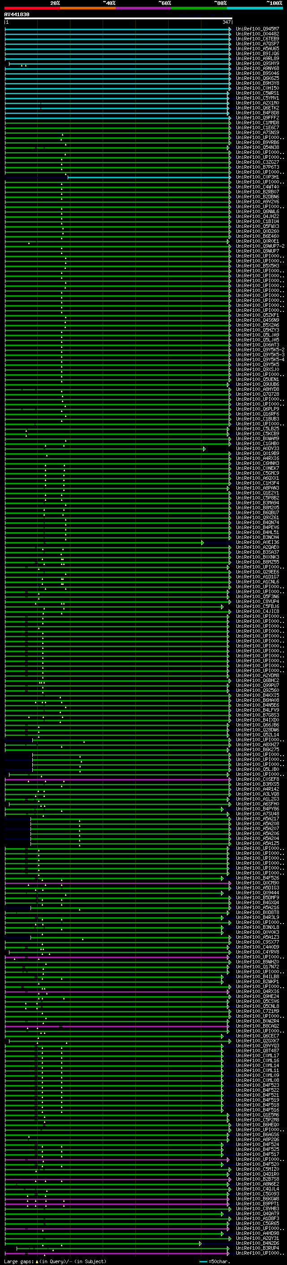Viewport: 287px width, 1265px height.
Task: Open hit UniRef100_Q9SHY9
Action: coord(257,63)
